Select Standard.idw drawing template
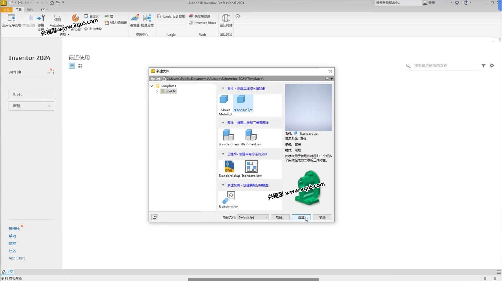Viewport: 502px width, 281px height. 252,169
